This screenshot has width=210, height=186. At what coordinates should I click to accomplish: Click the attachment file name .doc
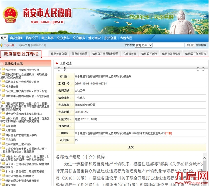120,133
